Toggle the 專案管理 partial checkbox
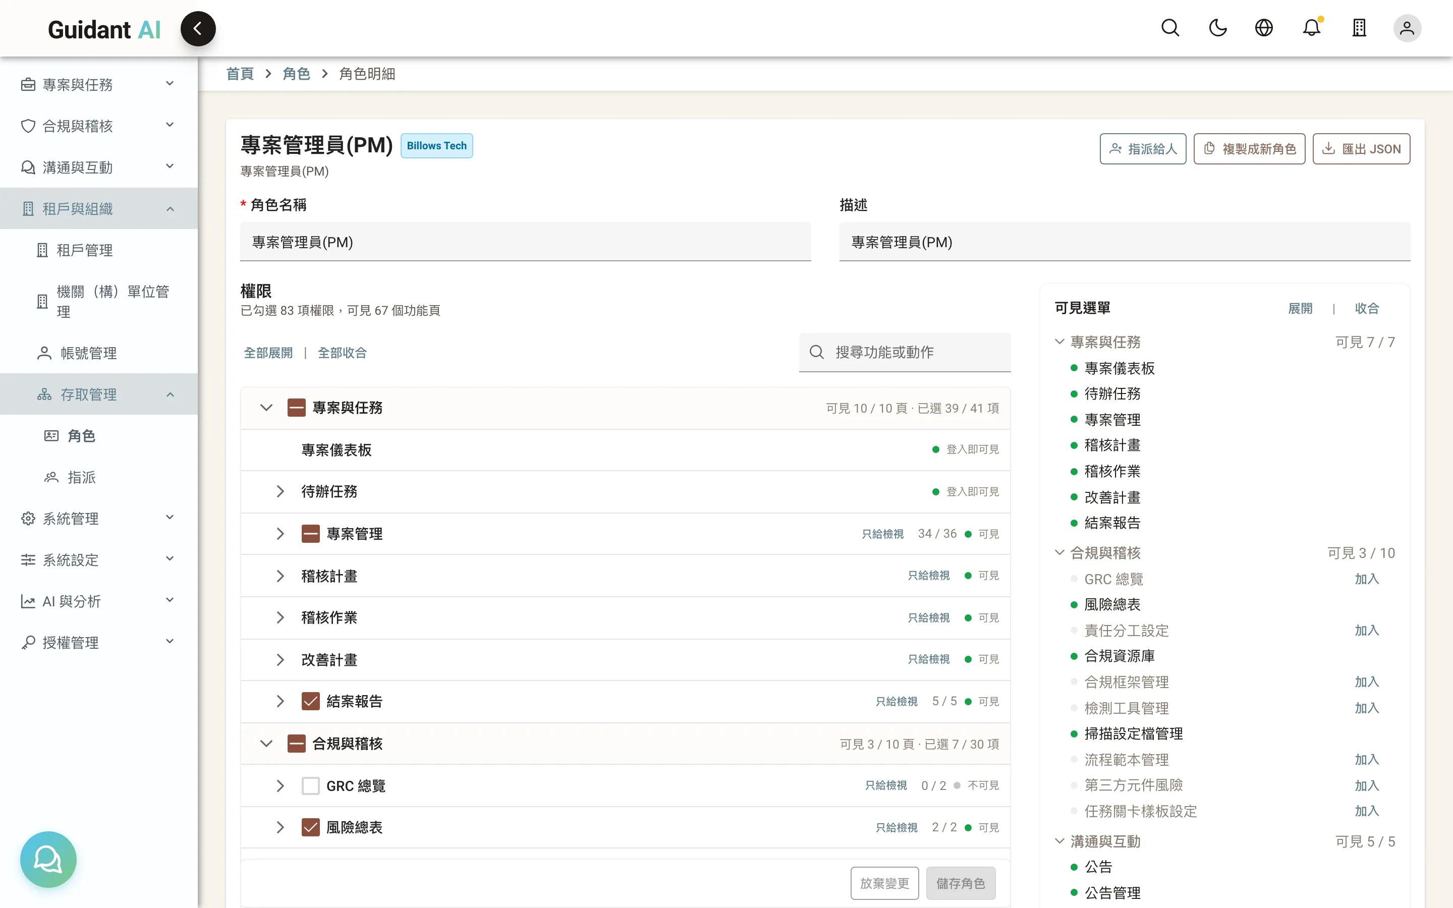The height and width of the screenshot is (908, 1453). point(310,533)
